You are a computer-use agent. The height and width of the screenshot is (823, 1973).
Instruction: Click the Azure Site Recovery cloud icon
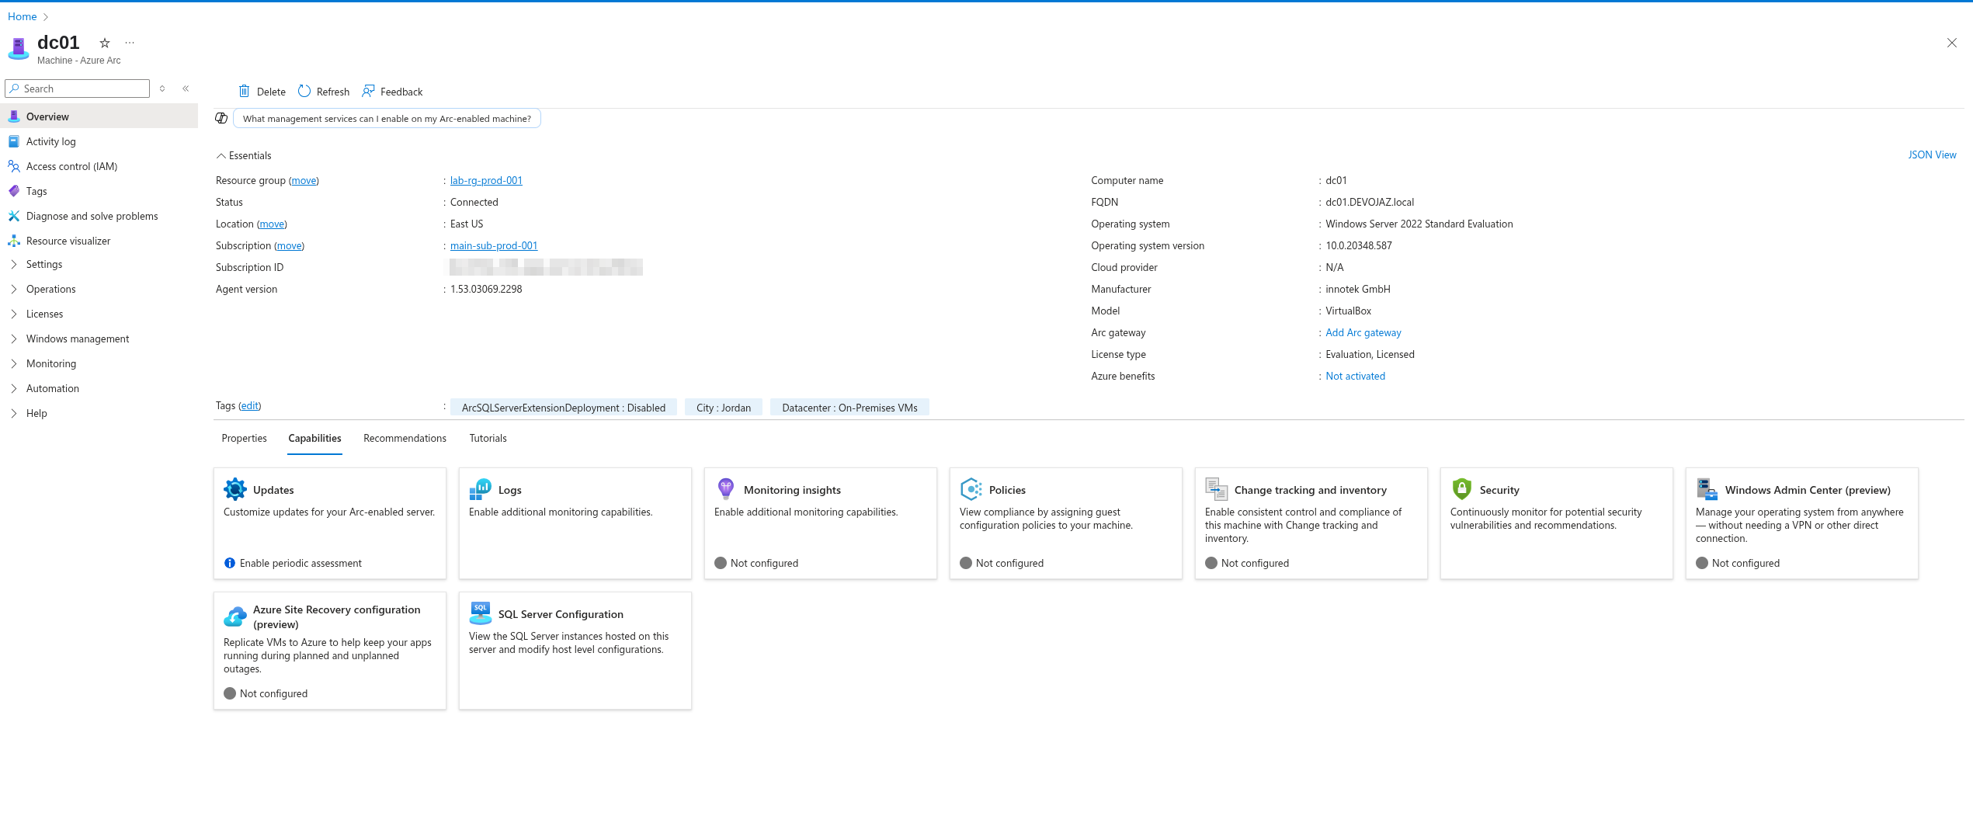coord(235,616)
